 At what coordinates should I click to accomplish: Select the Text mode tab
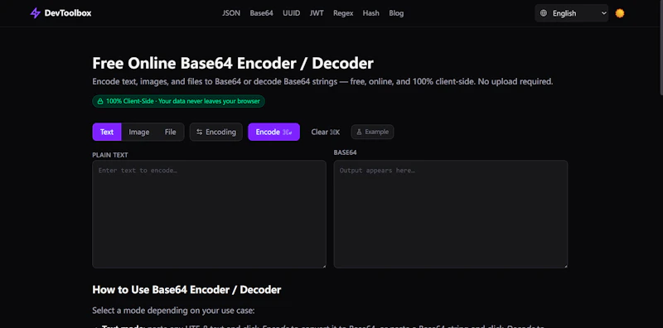[x=107, y=132]
